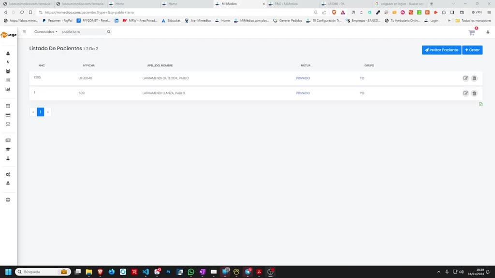Edit patient LARRAMENDI LLANZA, PABLO
The height and width of the screenshot is (278, 495).
tap(466, 93)
